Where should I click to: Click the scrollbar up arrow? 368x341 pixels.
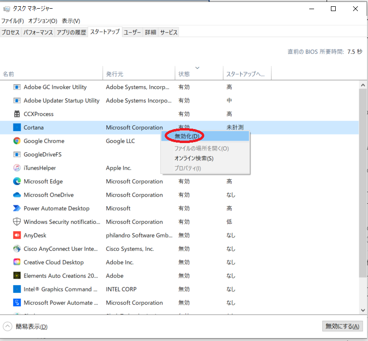click(363, 85)
